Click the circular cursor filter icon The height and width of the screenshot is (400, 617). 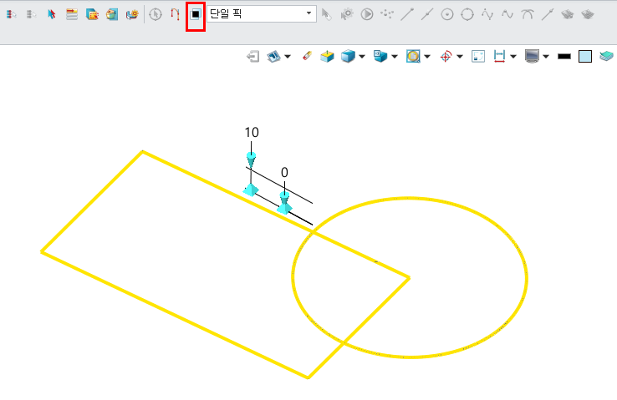click(156, 14)
